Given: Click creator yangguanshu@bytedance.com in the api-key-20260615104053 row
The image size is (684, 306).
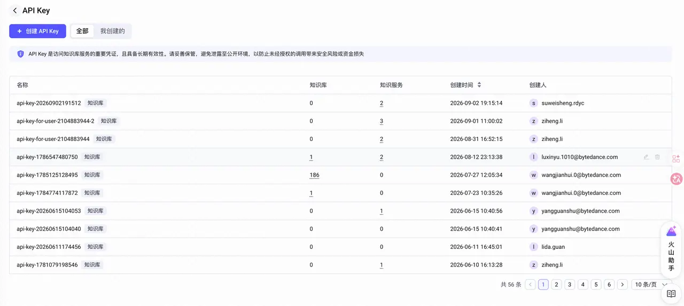Looking at the screenshot, I should point(581,211).
